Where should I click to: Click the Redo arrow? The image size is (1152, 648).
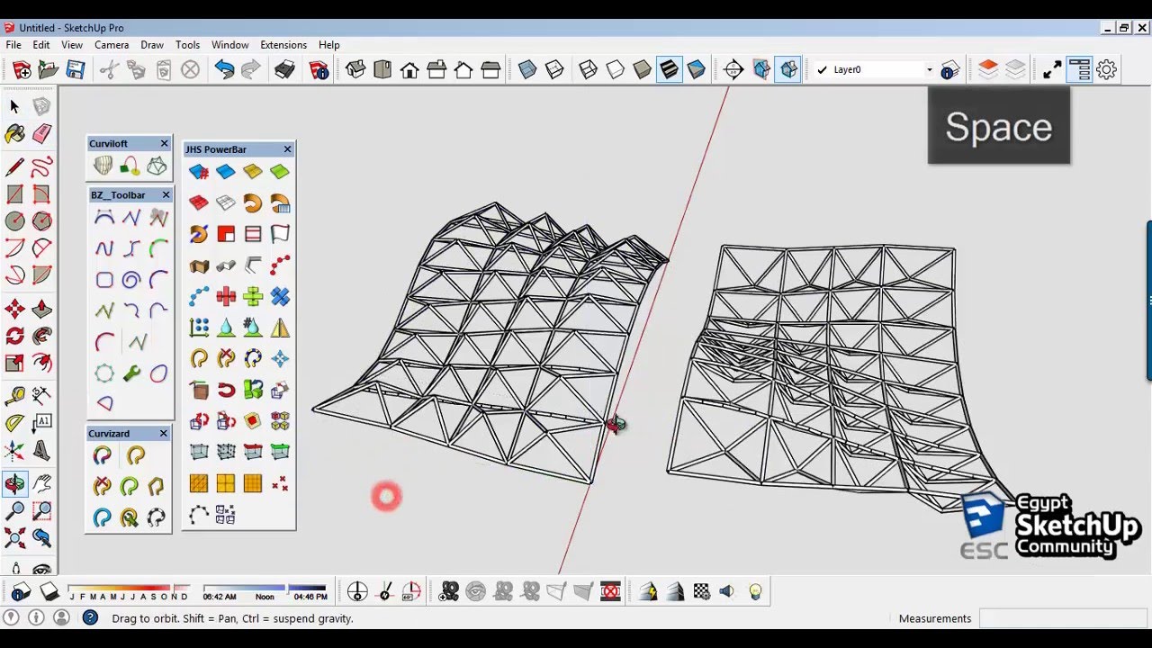251,69
